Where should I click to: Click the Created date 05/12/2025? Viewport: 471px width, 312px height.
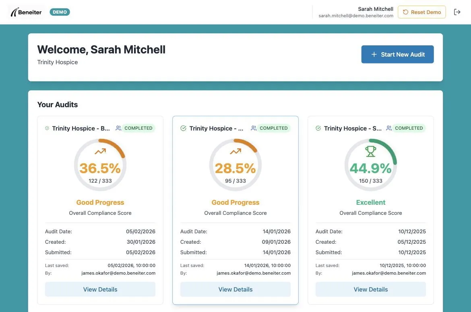point(411,242)
